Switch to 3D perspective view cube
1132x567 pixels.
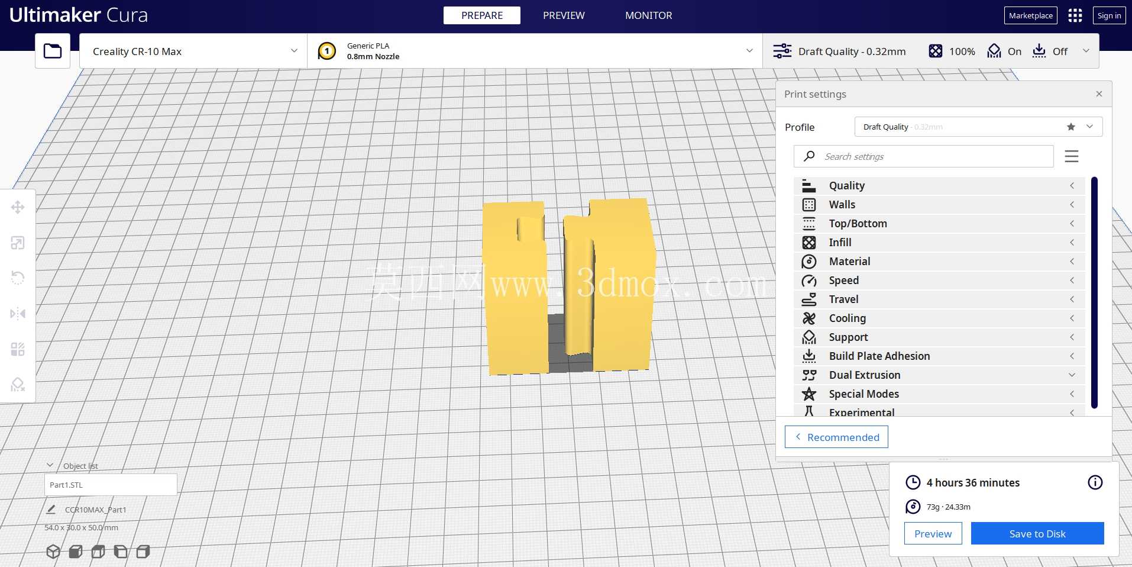[x=53, y=552]
